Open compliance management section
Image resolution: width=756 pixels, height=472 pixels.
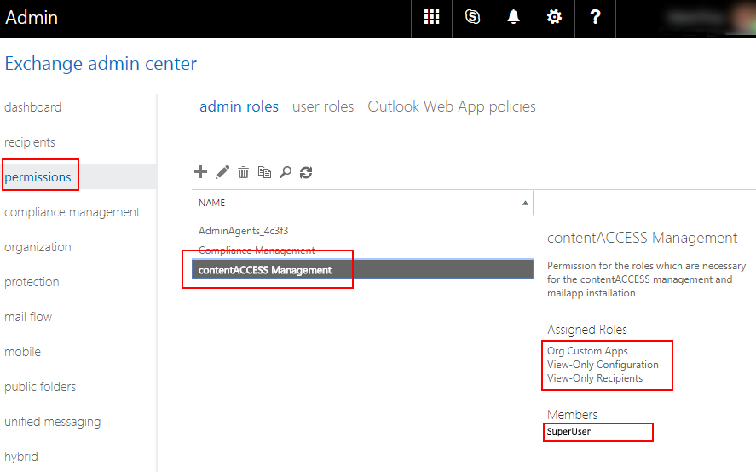pos(72,212)
